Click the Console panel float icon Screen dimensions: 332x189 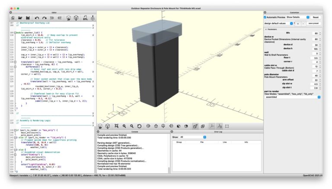tap(98, 132)
